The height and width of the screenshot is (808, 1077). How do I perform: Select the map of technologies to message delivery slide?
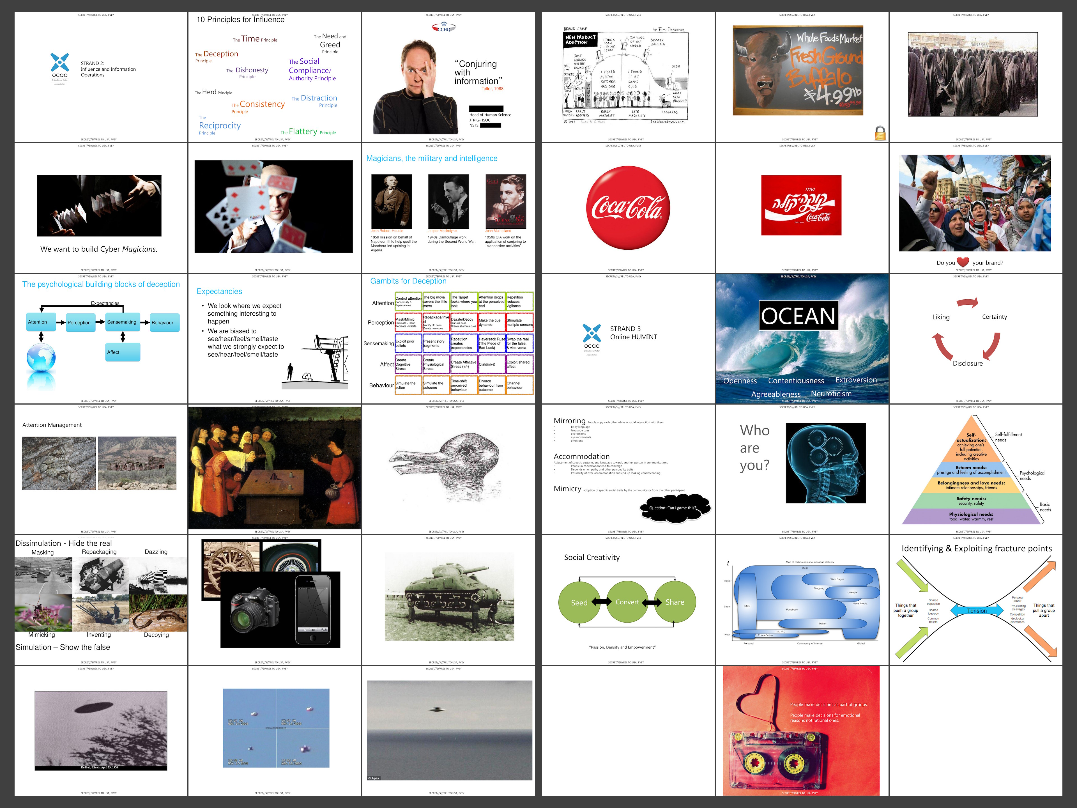802,600
